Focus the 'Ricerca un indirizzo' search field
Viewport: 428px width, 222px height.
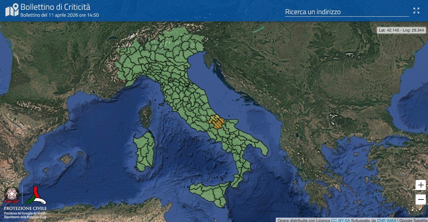[x=347, y=12]
